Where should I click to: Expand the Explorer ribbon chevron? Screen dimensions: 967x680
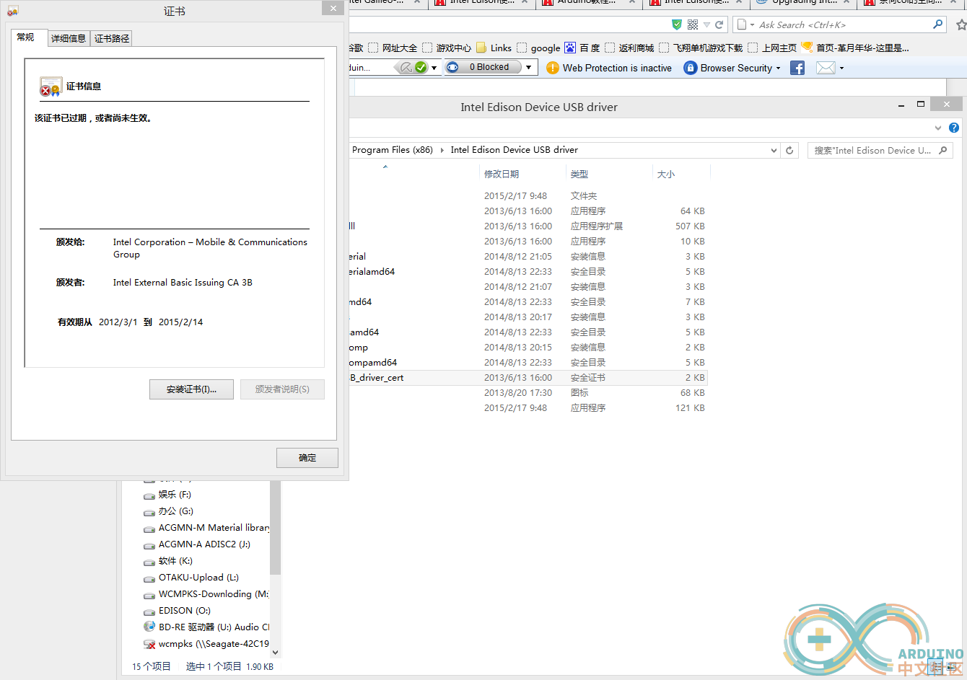coord(938,128)
